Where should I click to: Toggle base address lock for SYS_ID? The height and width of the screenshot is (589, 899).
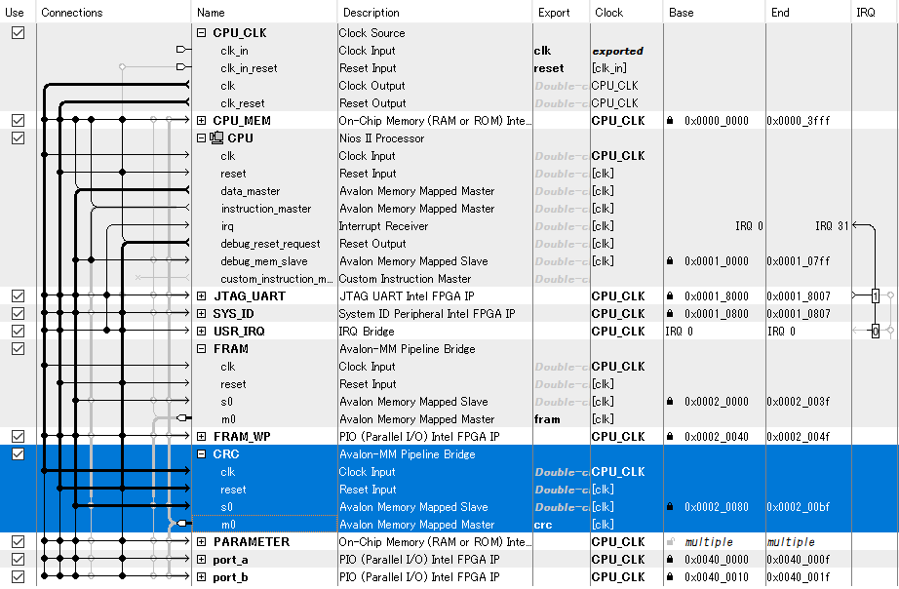tap(670, 314)
